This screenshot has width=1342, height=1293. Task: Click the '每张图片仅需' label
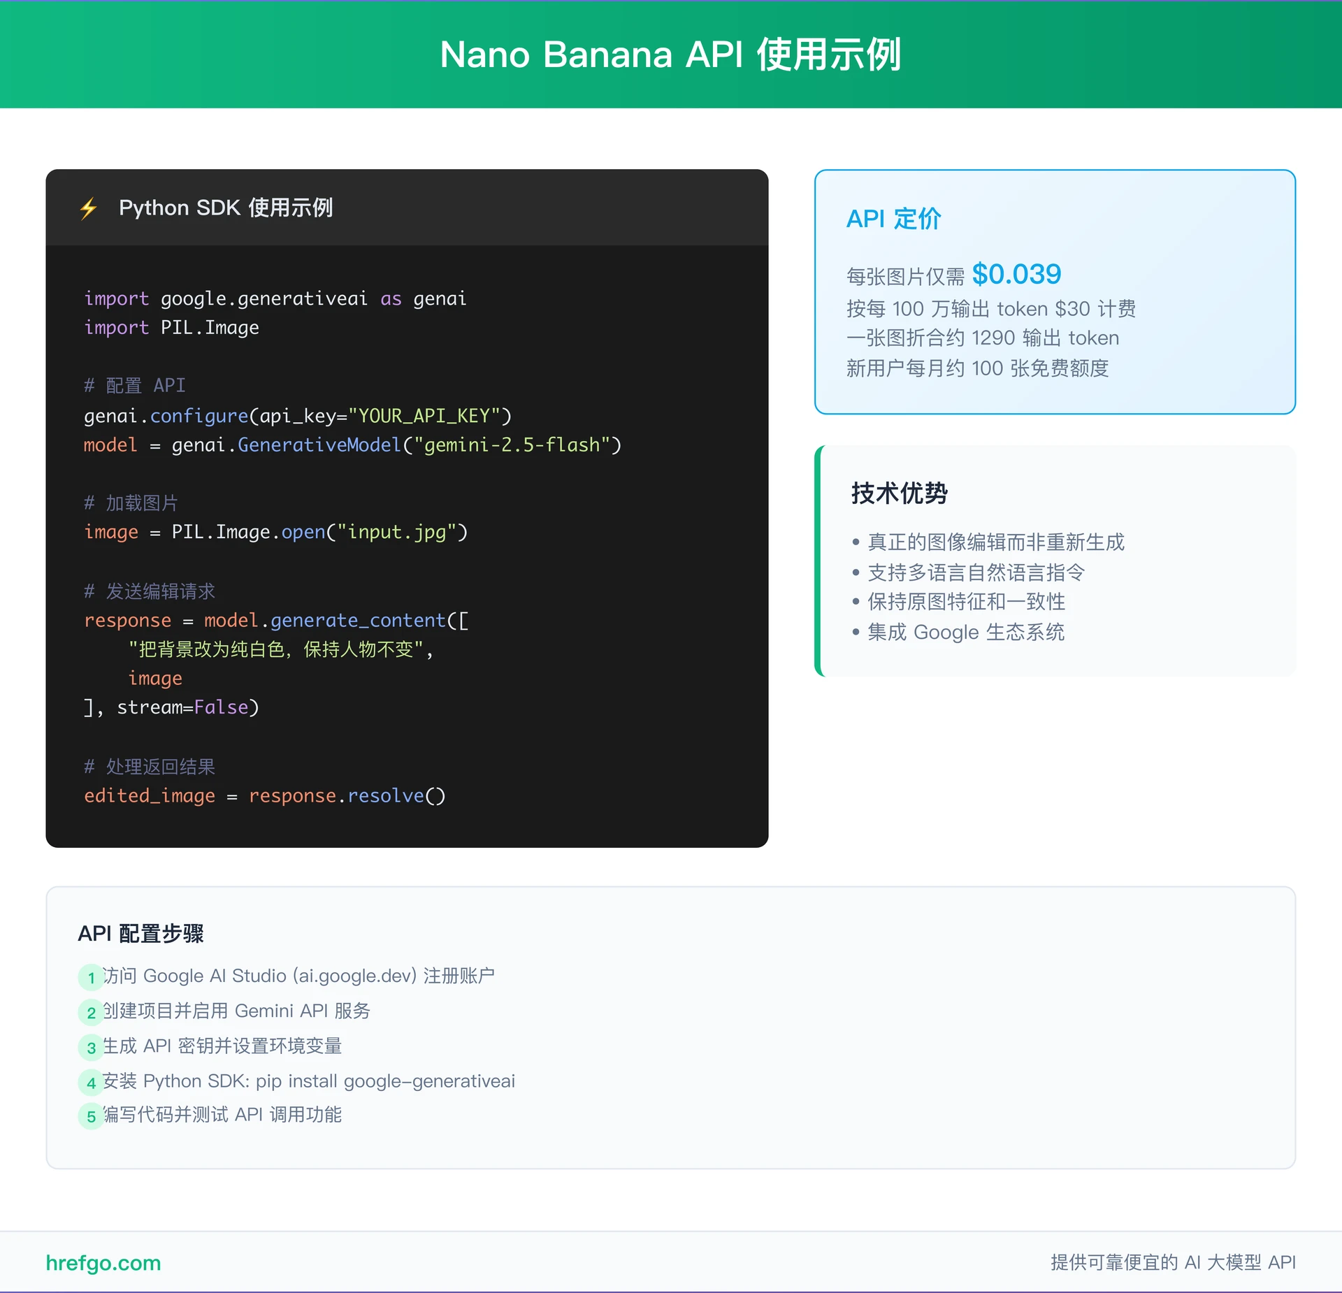point(905,277)
